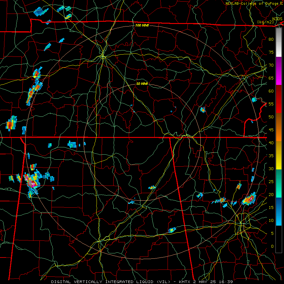Select the brown-orange segment of the color bar
The height and width of the screenshot is (284, 284).
tap(279, 127)
